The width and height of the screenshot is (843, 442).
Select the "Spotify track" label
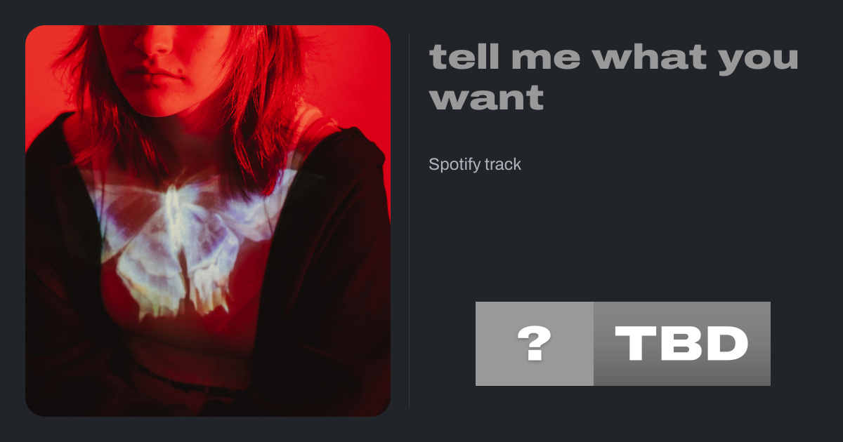pos(475,165)
